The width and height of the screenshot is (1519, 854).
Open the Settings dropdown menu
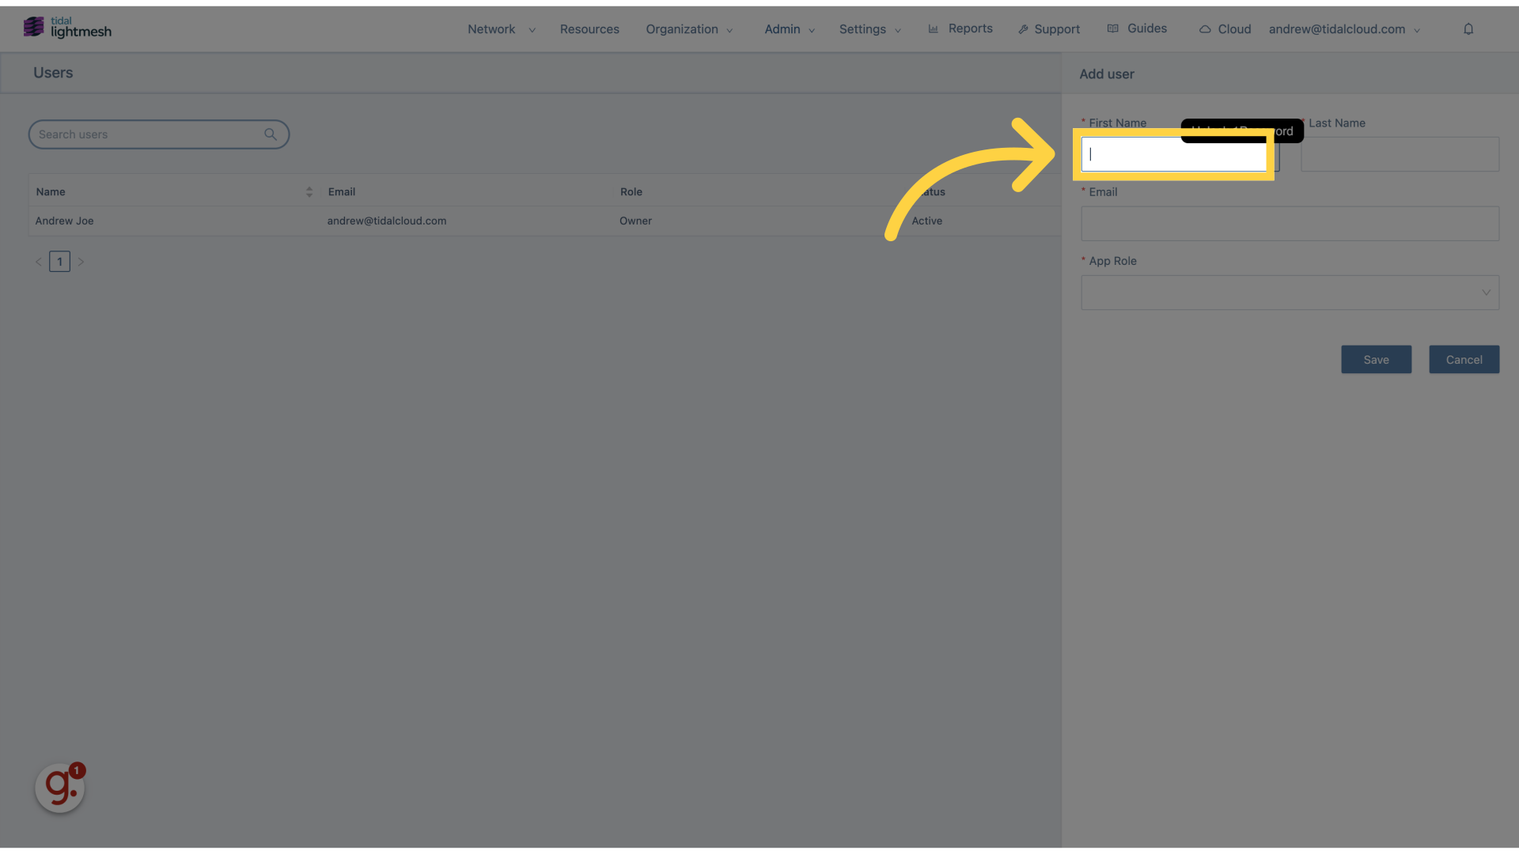click(870, 28)
